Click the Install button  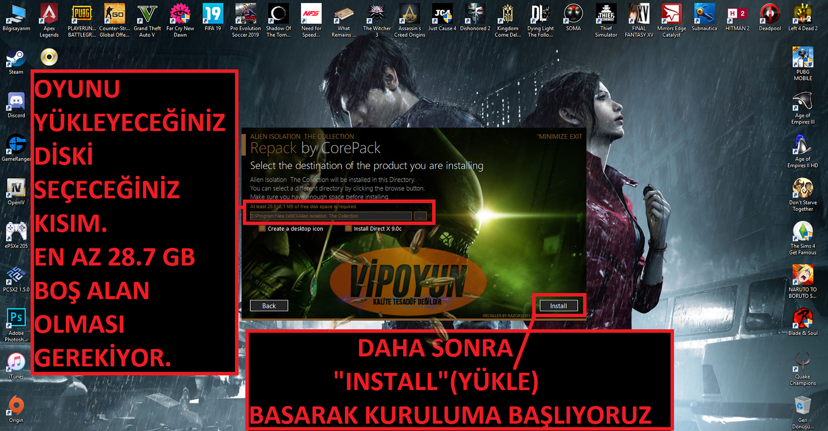pos(558,306)
